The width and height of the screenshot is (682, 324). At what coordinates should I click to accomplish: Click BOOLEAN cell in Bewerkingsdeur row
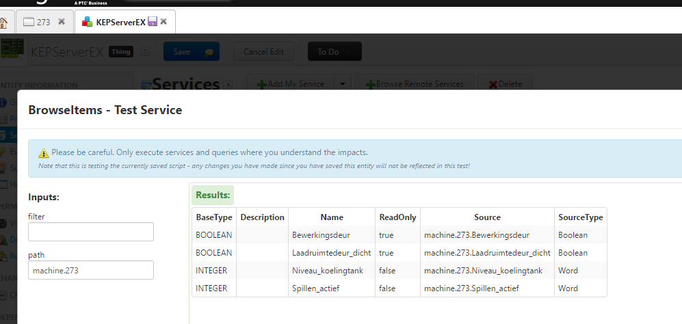214,235
